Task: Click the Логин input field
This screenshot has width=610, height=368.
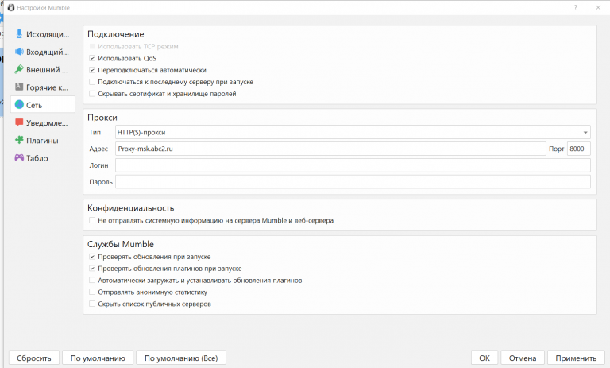Action: point(353,165)
